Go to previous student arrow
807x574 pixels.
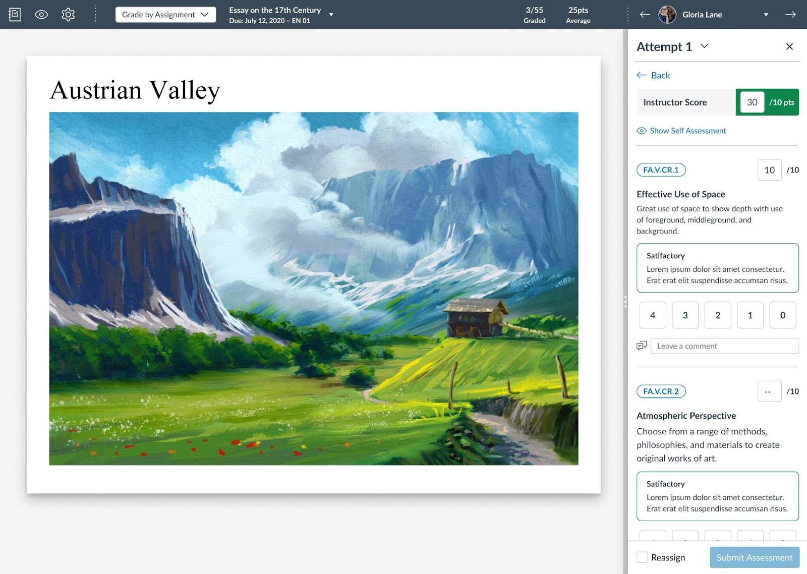(x=645, y=15)
